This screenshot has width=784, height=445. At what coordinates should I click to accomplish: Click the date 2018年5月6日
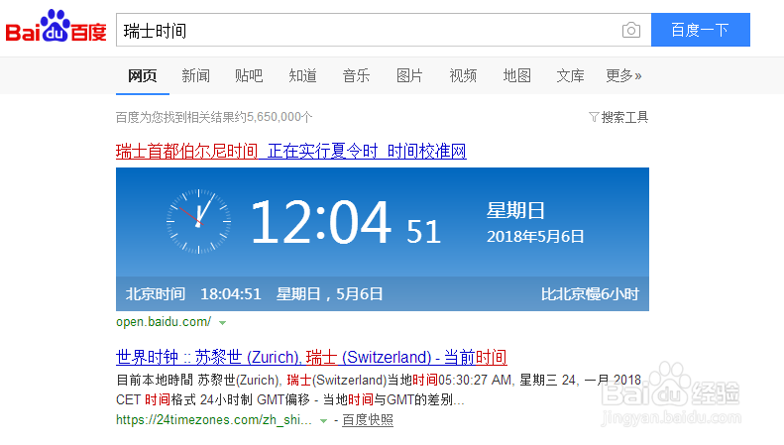tap(535, 237)
